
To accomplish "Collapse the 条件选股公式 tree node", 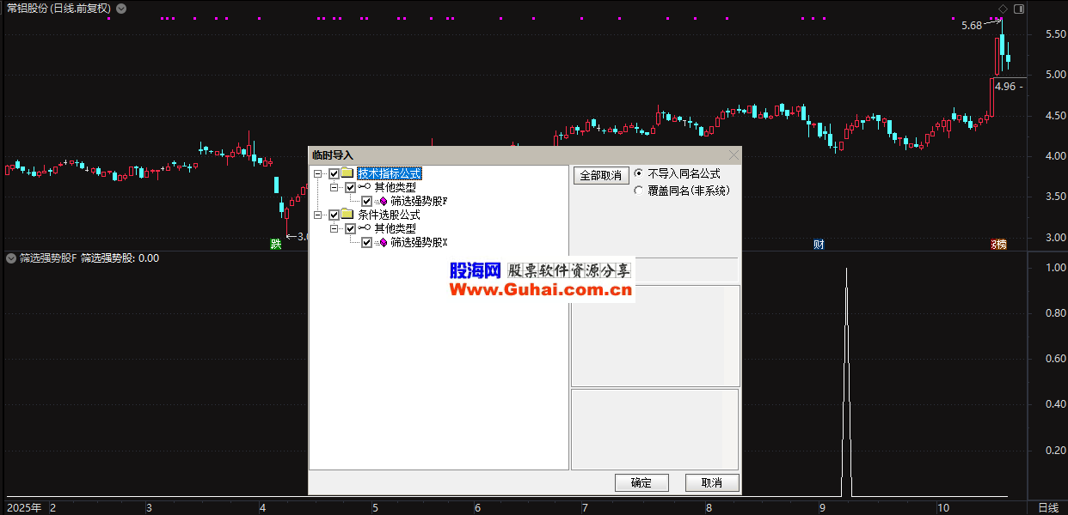I will click(317, 215).
